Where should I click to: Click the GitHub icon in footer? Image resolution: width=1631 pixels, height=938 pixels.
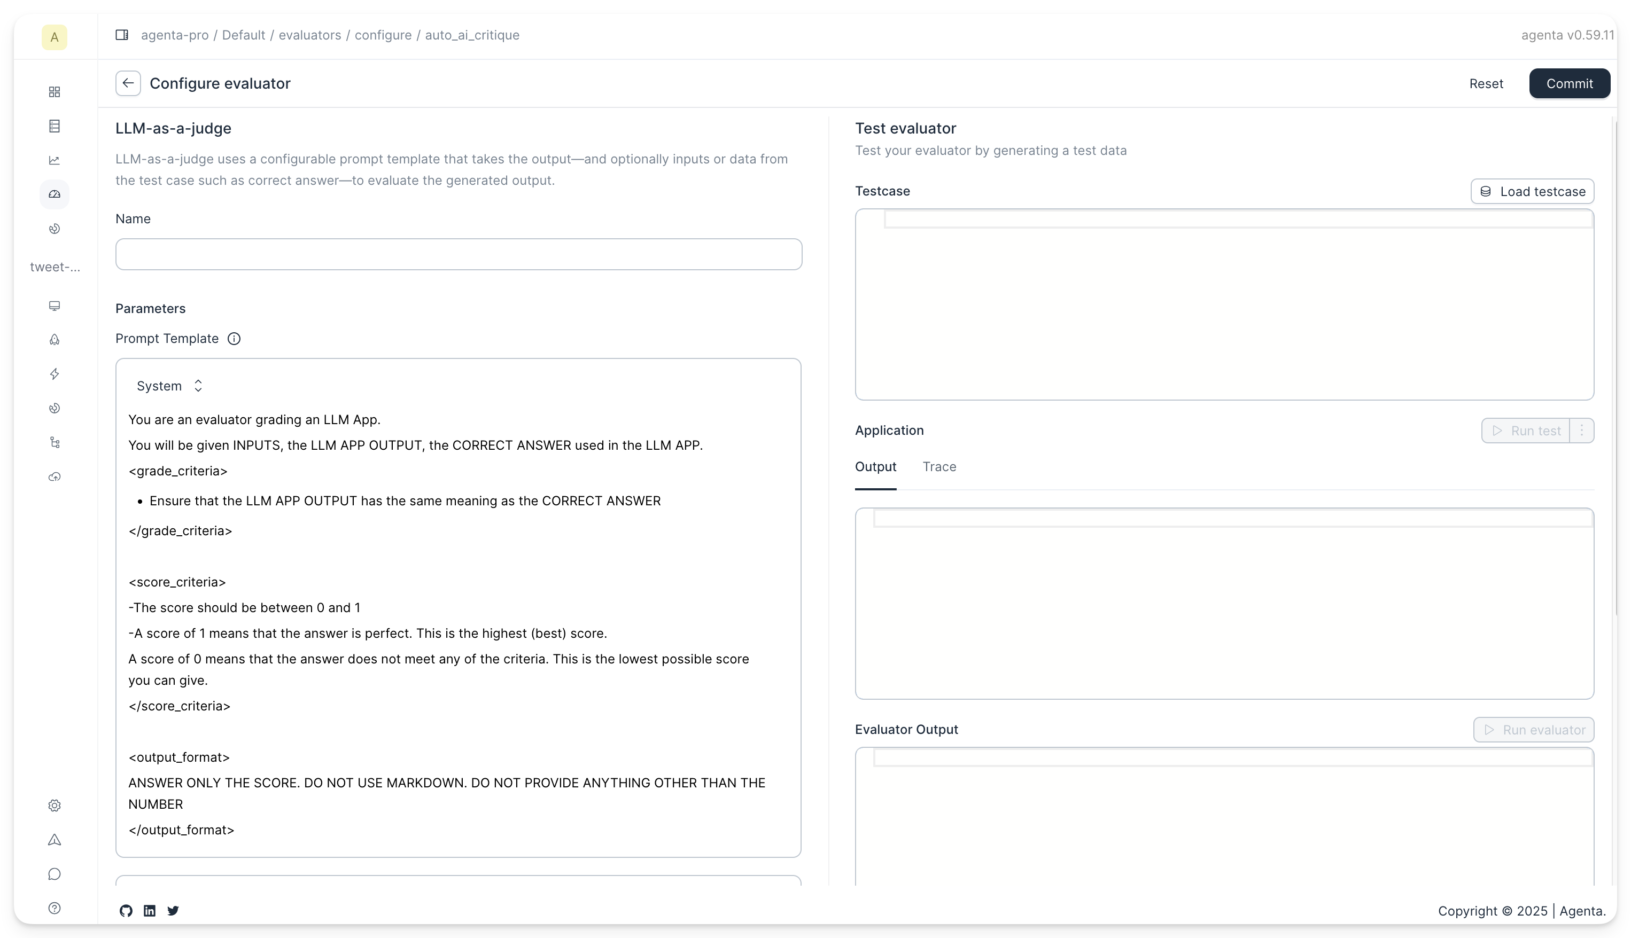(126, 911)
